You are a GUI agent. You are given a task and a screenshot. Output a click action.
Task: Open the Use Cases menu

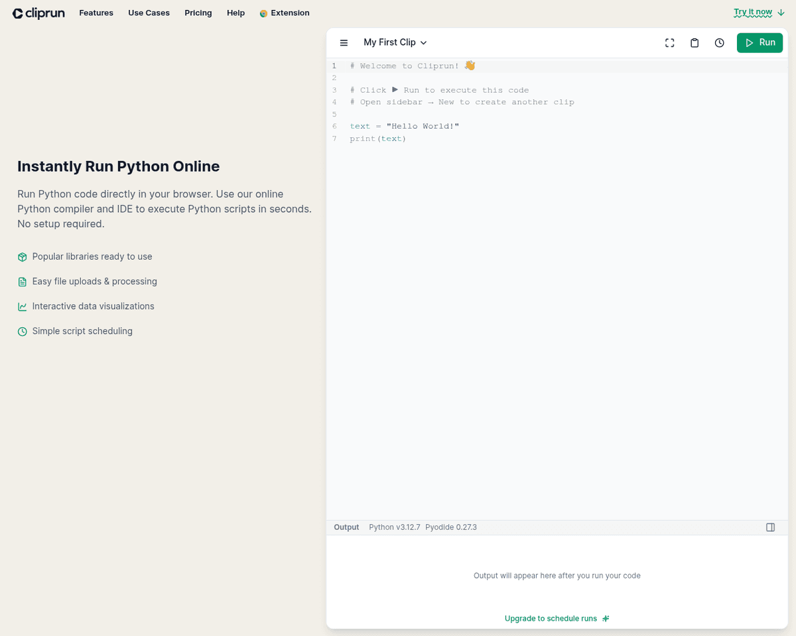pos(149,13)
